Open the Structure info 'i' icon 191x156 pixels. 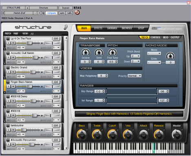point(66,27)
